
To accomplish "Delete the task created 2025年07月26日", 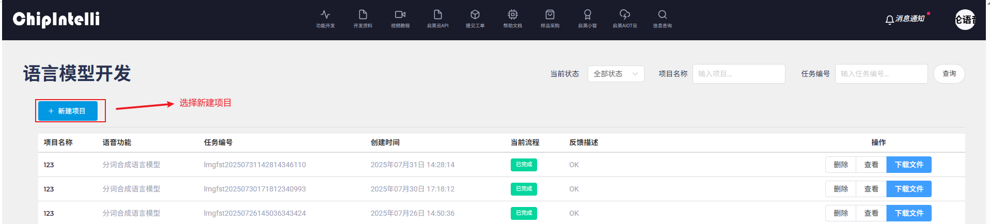I will coord(840,213).
